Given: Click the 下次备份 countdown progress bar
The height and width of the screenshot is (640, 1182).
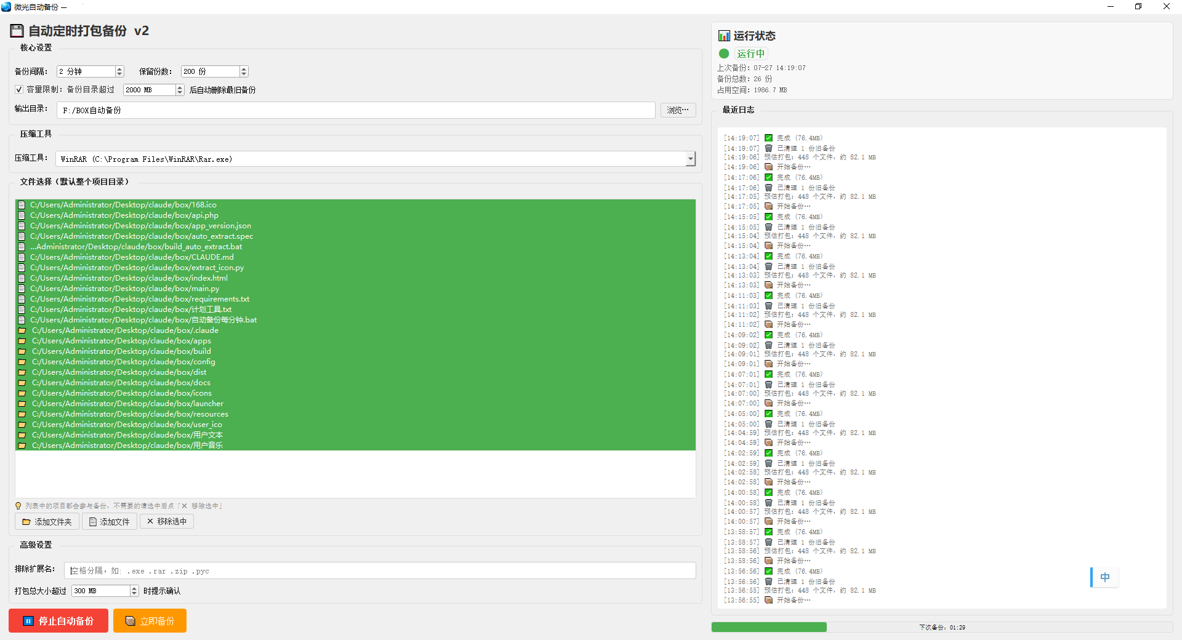Looking at the screenshot, I should pyautogui.click(x=942, y=627).
